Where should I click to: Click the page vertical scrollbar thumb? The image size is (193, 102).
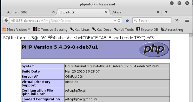pyautogui.click(x=191, y=35)
